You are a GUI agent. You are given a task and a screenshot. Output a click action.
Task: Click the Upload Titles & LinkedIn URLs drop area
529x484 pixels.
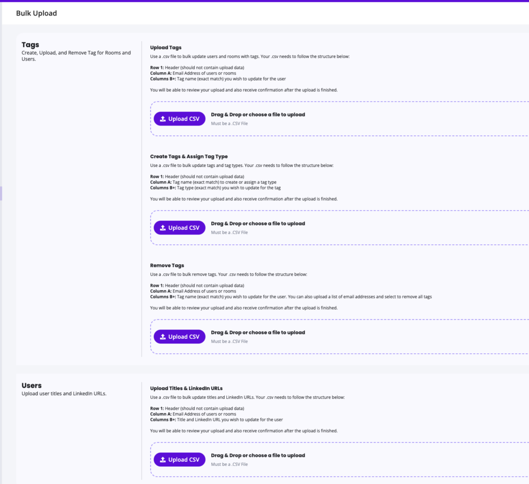(339, 459)
